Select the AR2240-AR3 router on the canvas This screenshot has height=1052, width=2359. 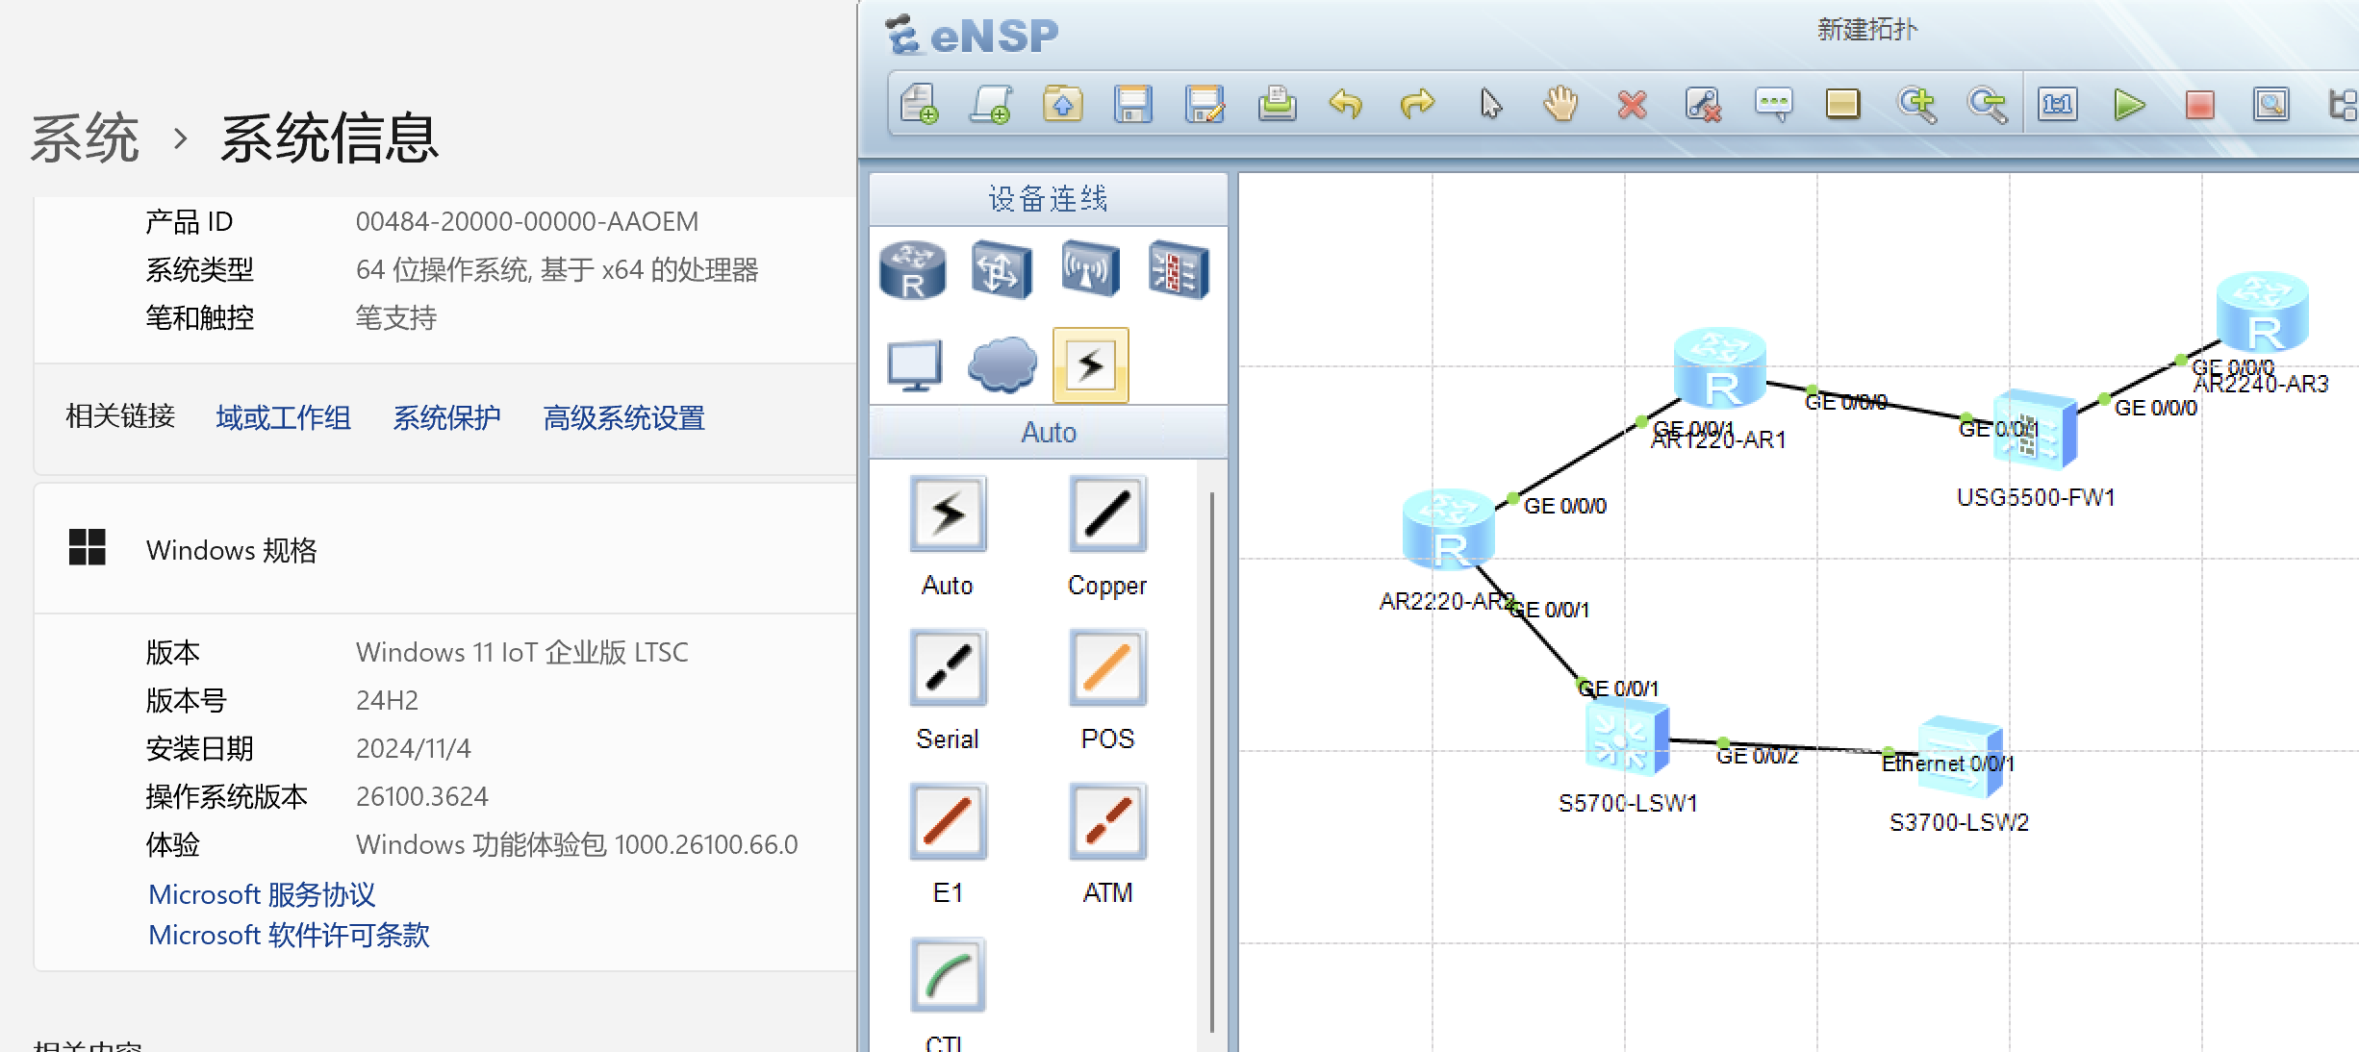[x=2263, y=312]
